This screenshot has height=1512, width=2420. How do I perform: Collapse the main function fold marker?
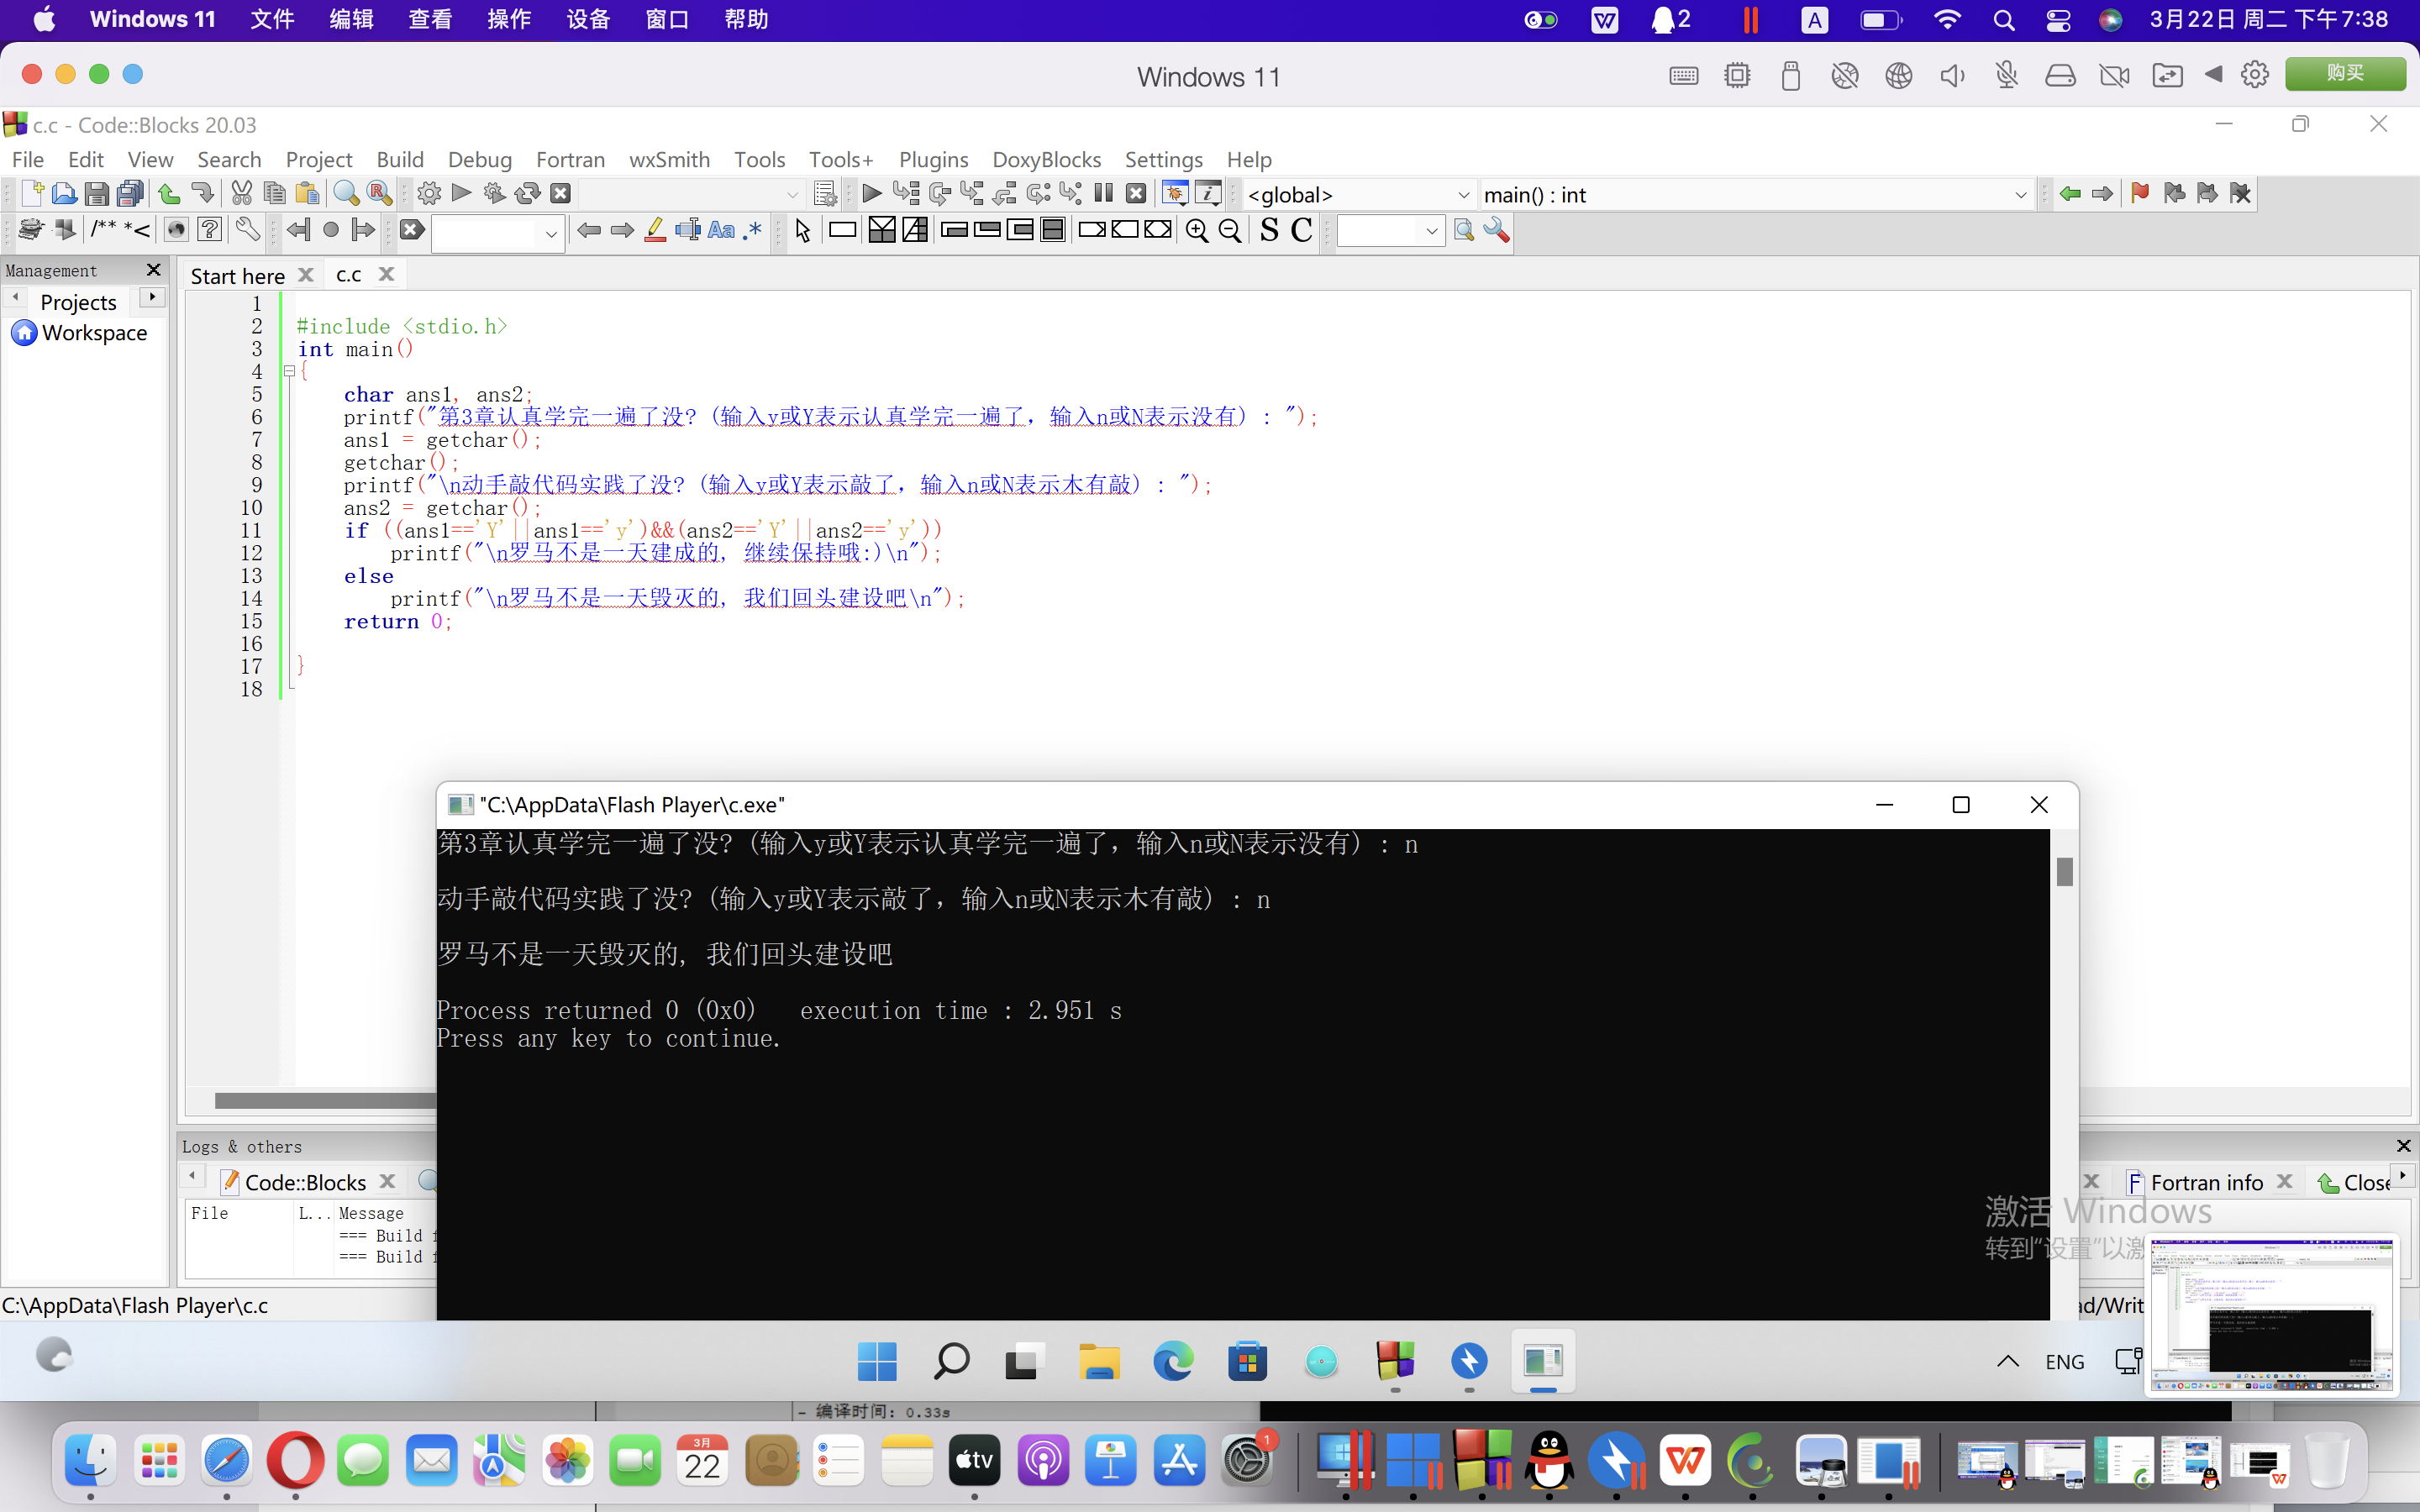click(289, 371)
